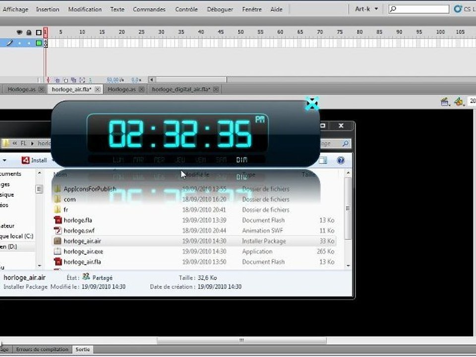Click navigation pane scroll up arrow
This screenshot has width=476, height=357.
(x=40, y=173)
